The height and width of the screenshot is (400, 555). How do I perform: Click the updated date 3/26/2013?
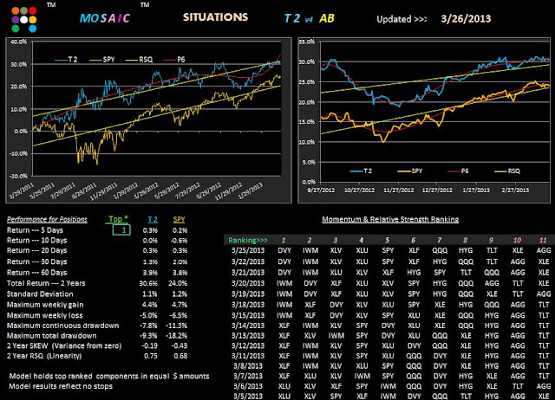click(466, 19)
